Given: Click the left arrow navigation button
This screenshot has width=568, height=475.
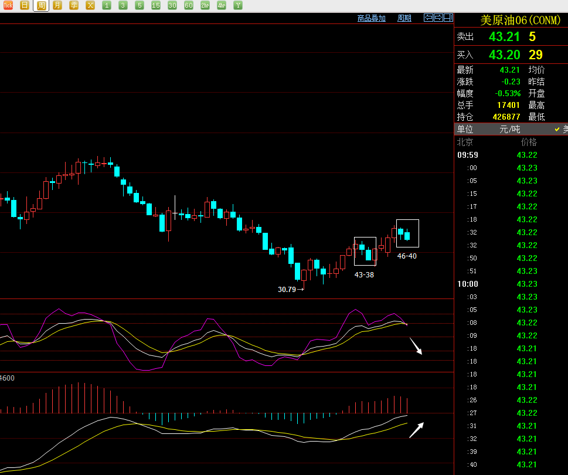Looking at the screenshot, I should (428, 18).
